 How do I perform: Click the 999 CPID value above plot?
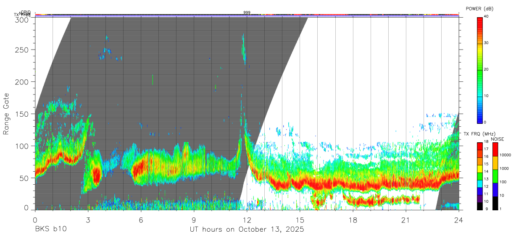(x=247, y=13)
